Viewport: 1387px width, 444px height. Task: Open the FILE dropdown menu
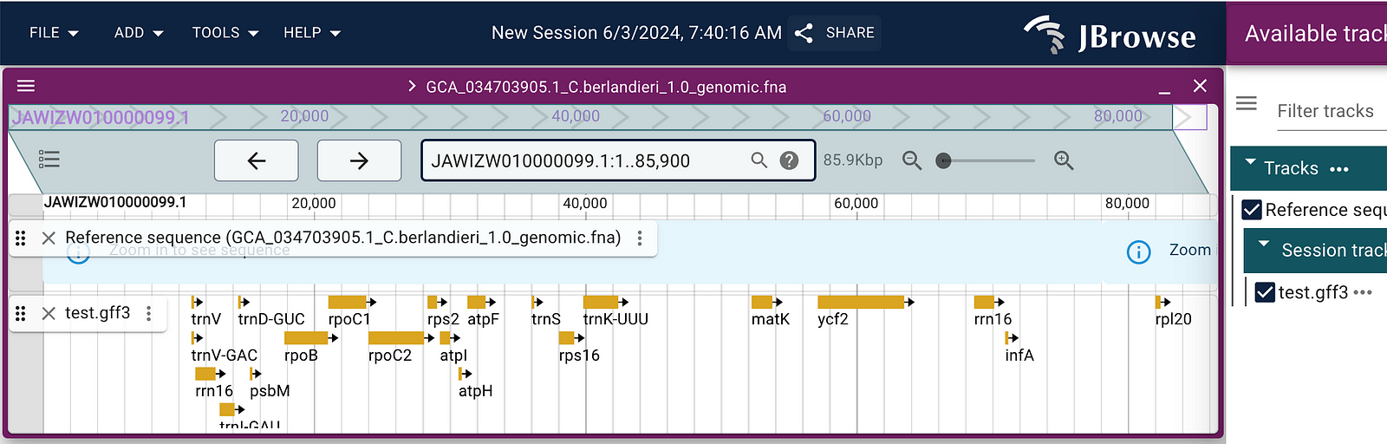[x=54, y=33]
